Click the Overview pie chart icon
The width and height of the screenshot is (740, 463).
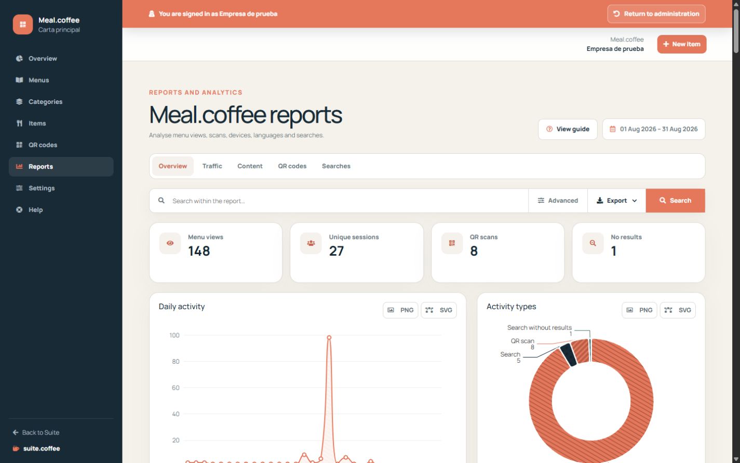pos(19,59)
